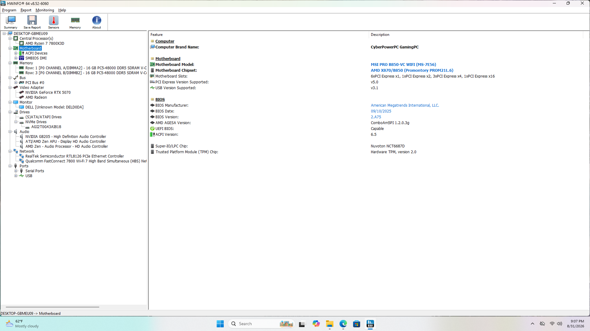
Task: Select NVIDIA GB205 audio controller
Action: pos(66,137)
